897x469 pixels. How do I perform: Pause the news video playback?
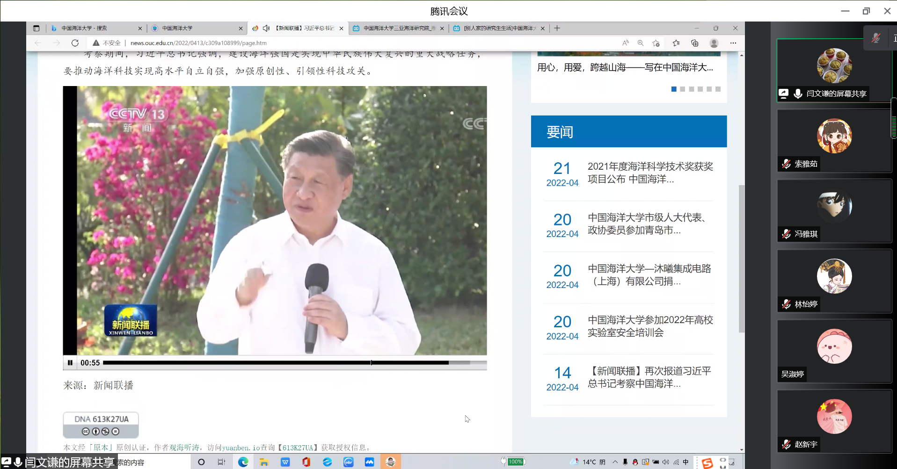70,363
